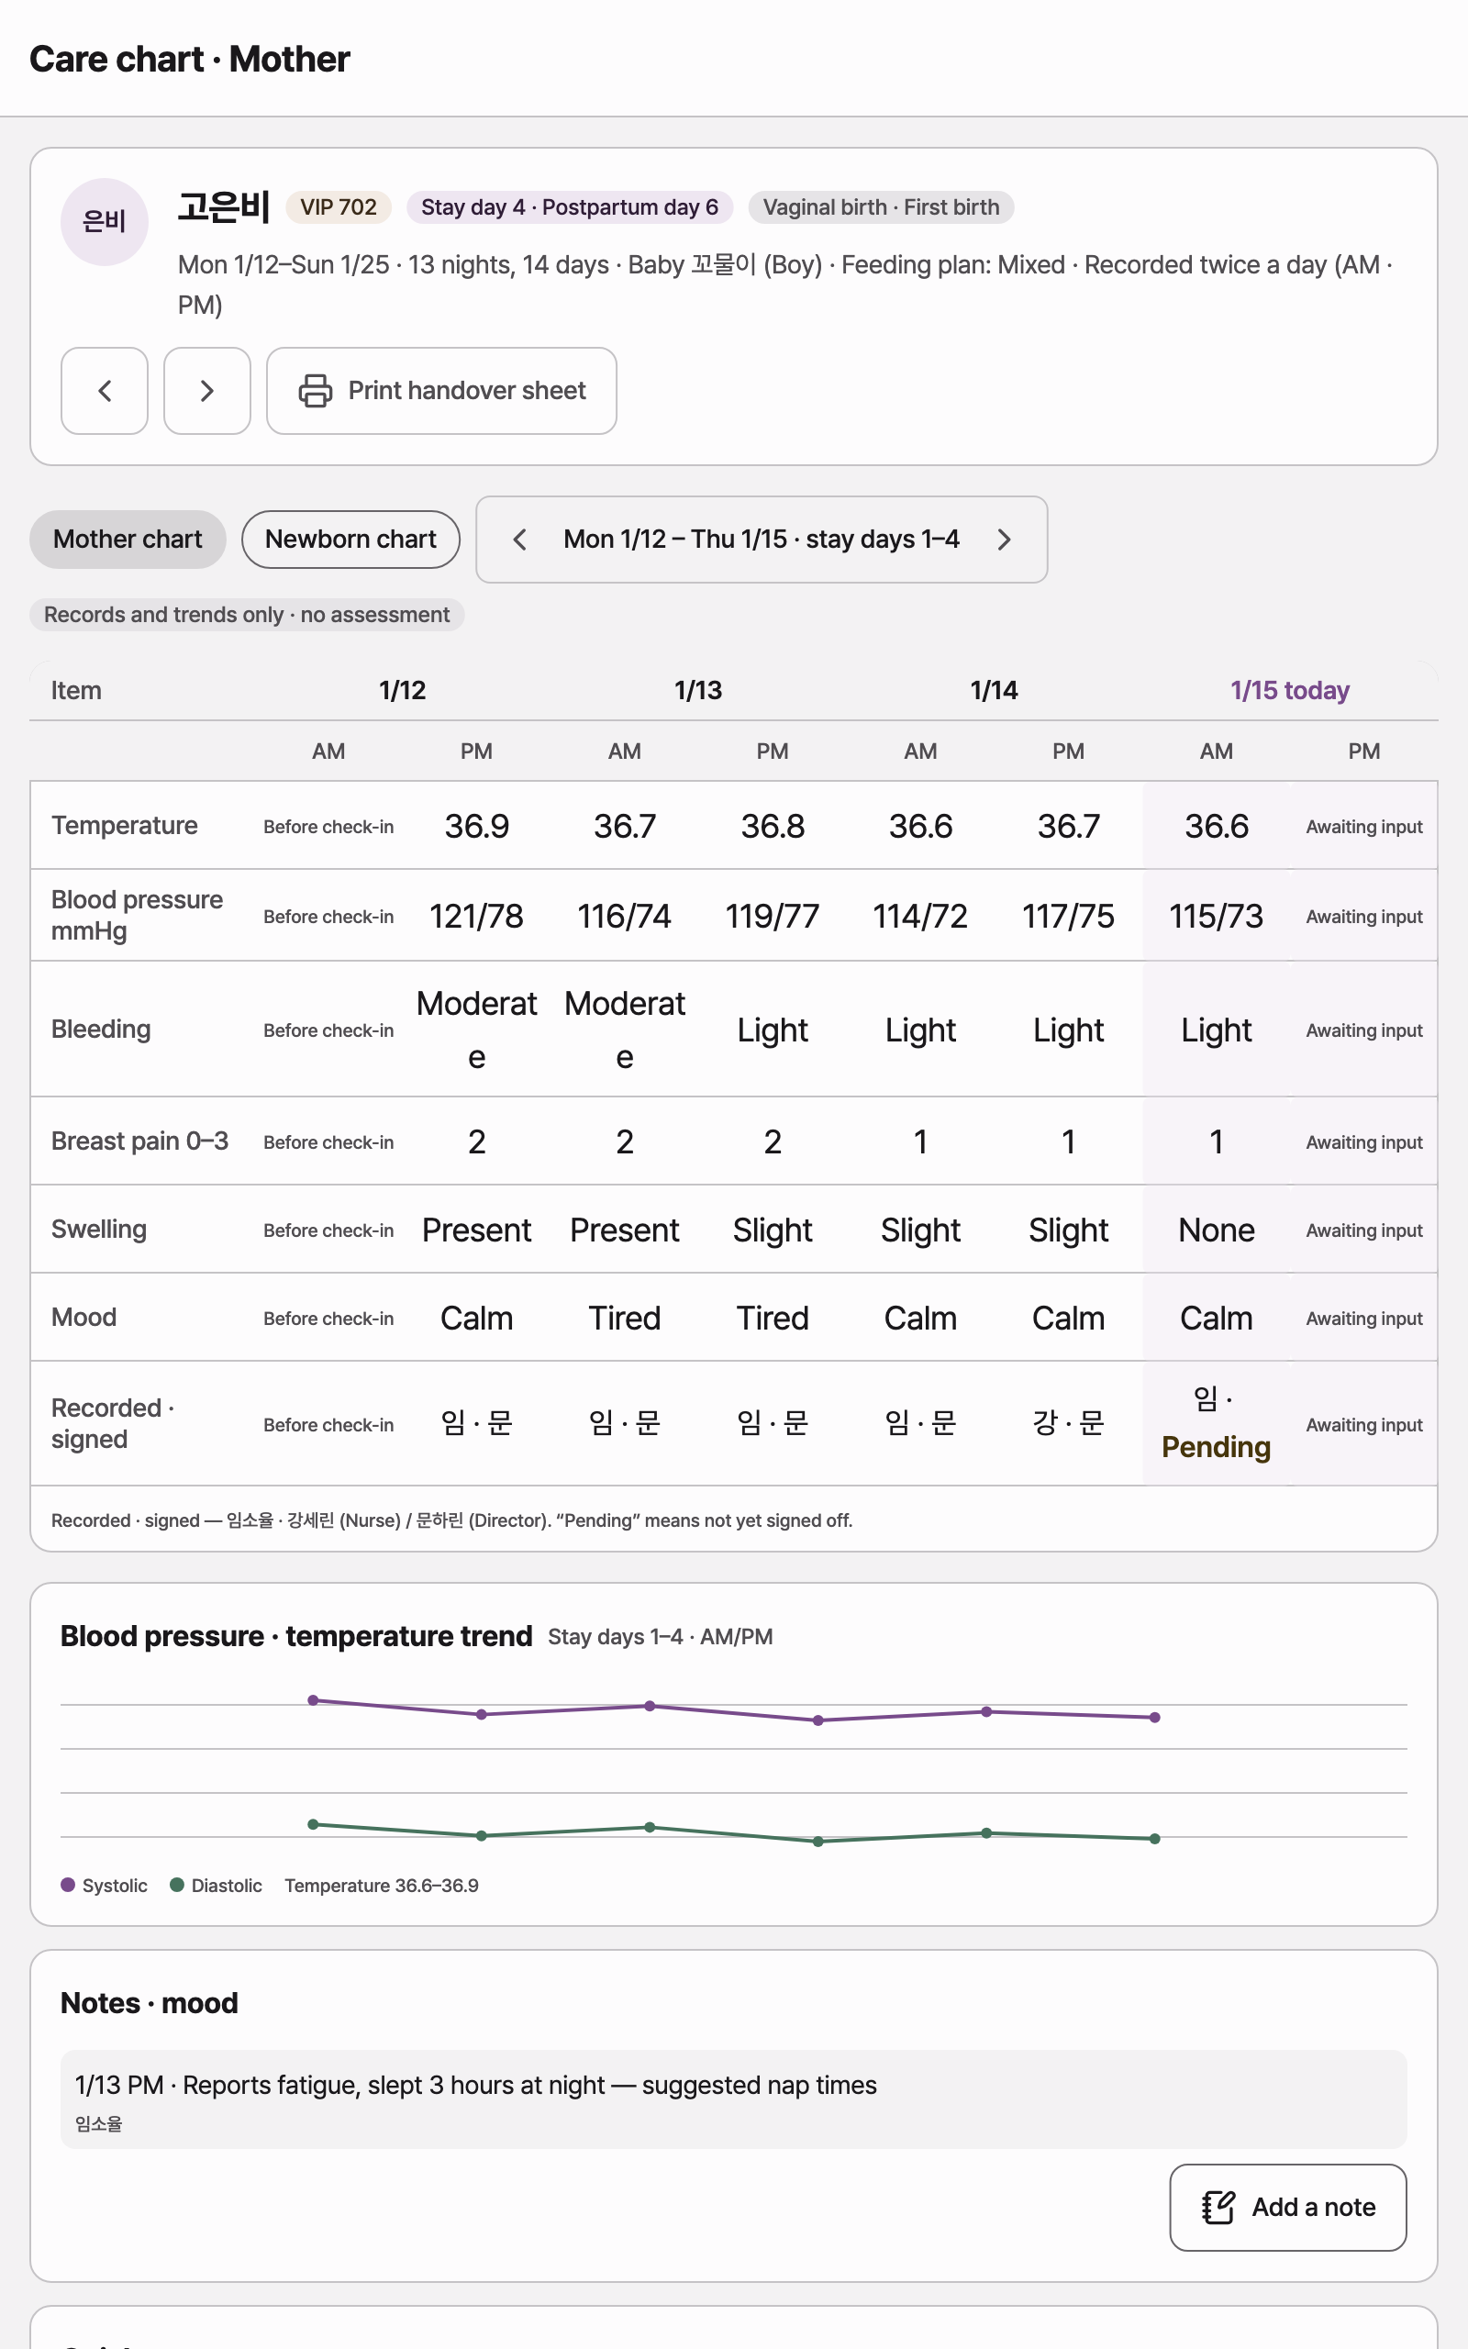Switch to the Mother chart tab
This screenshot has width=1468, height=2349.
pos(128,540)
